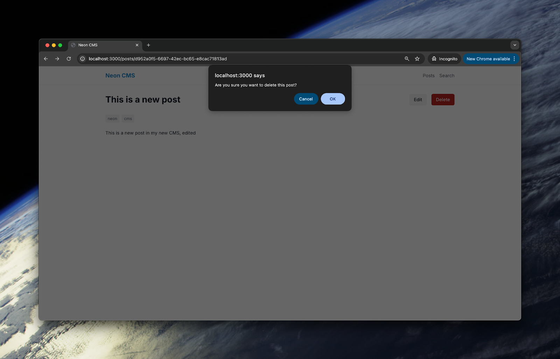The image size is (560, 359).
Task: Click the browser back arrow
Action: (x=46, y=59)
